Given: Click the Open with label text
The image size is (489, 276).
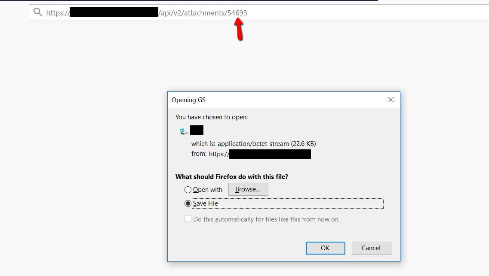Looking at the screenshot, I should (208, 189).
